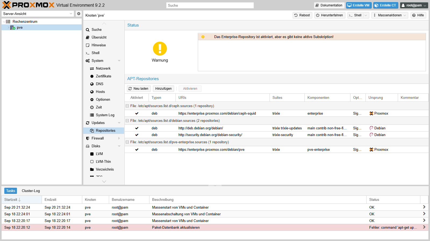This screenshot has height=241, width=430.
Task: Sort by URIs column header
Action: click(x=223, y=98)
